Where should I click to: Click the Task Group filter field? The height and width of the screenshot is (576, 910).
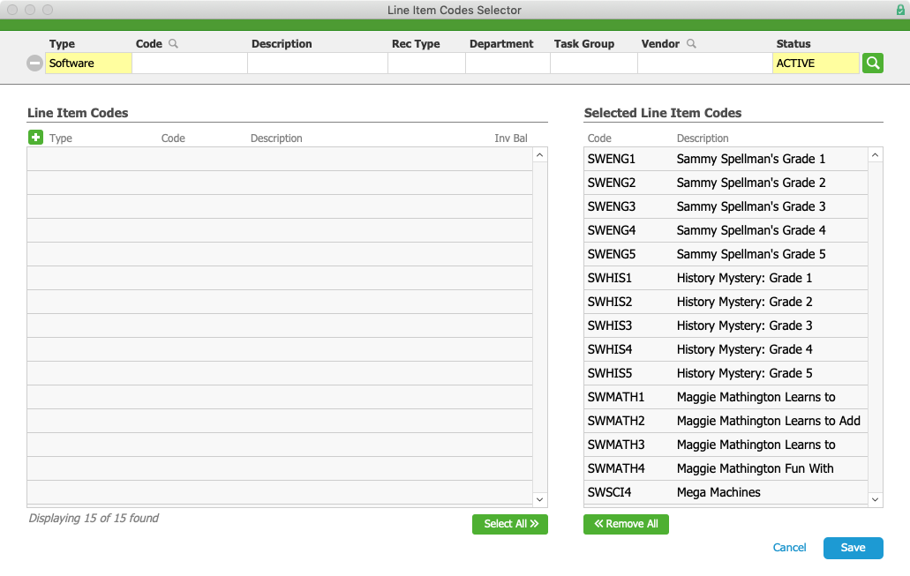[594, 64]
